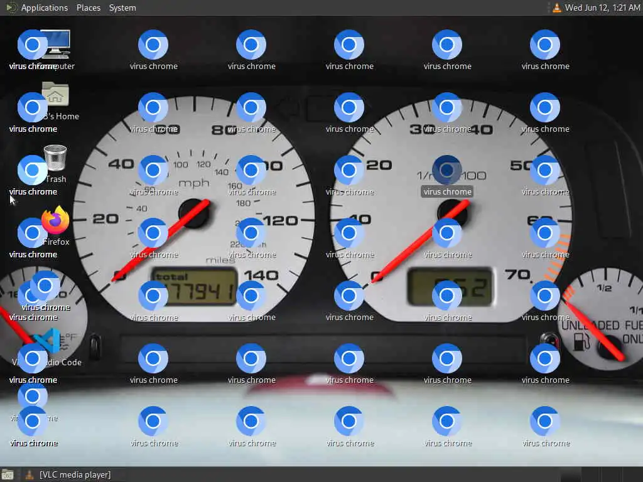
Task: Select the Home folder desktop icon
Action: [57, 95]
